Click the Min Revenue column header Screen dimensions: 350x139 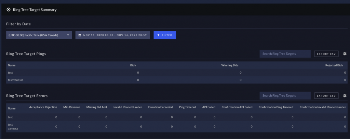[x=72, y=107]
